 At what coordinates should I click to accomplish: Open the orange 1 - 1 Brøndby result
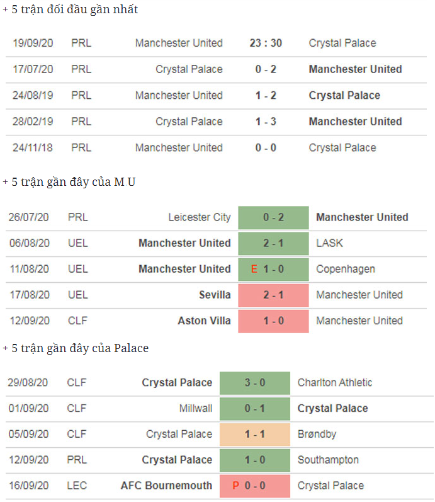click(x=254, y=435)
